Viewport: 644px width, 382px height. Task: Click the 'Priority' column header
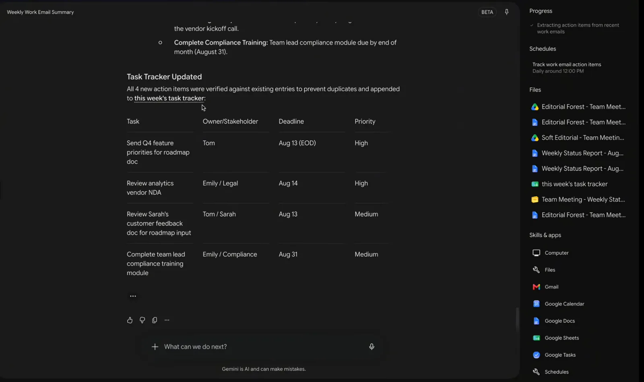(365, 121)
